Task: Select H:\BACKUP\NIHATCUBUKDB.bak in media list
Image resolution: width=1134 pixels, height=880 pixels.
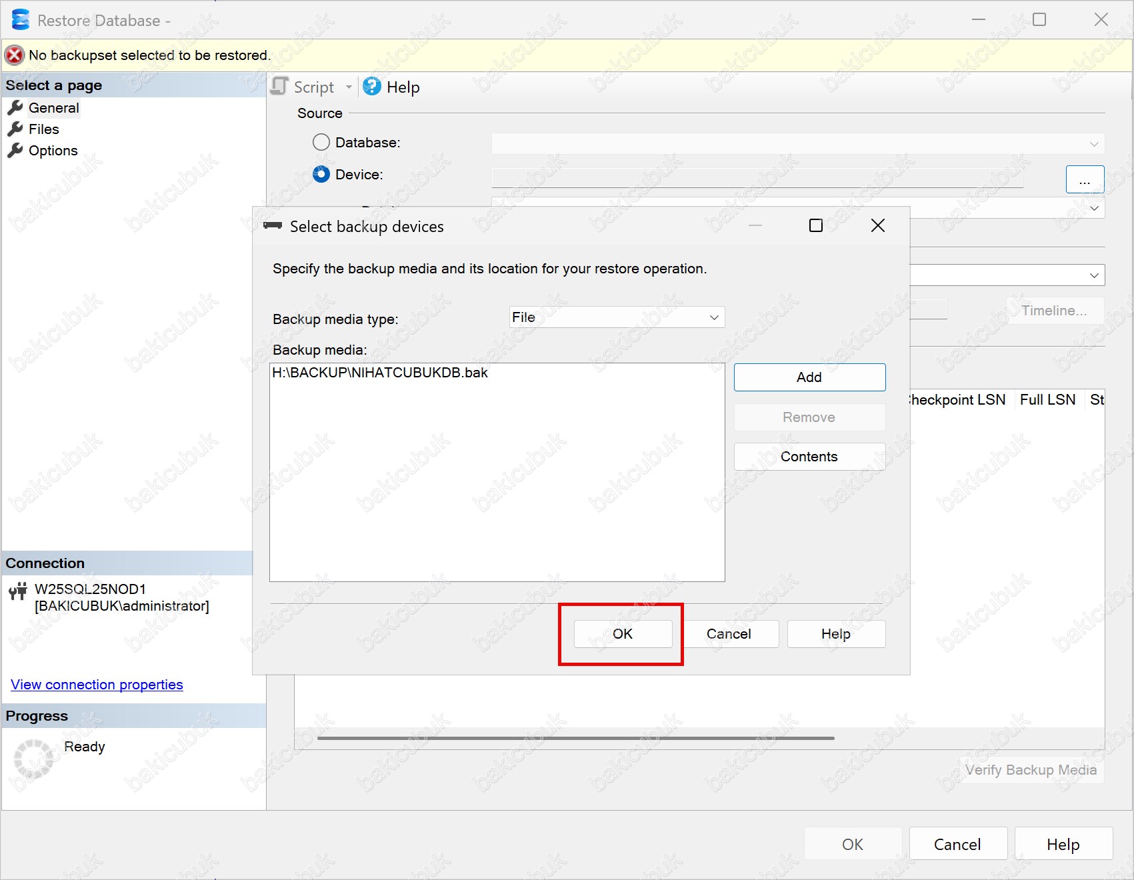Action: [x=380, y=373]
